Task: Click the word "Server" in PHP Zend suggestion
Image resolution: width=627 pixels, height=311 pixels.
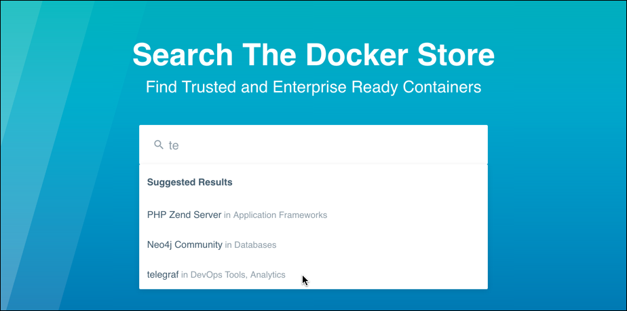Action: tap(206, 215)
